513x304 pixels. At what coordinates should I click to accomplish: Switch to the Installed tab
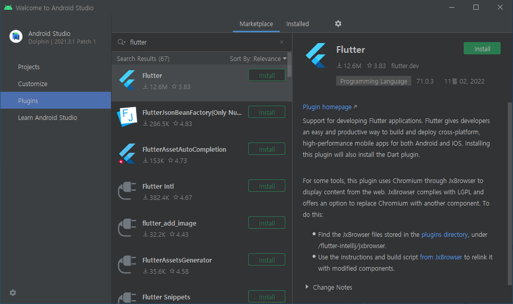[x=298, y=24]
